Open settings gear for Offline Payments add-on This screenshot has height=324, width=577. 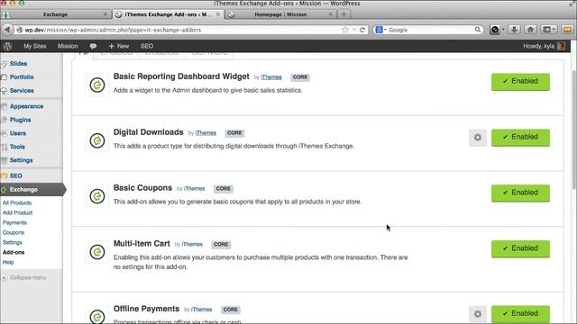tap(478, 314)
